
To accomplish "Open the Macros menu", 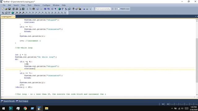I will pos(37,5).
